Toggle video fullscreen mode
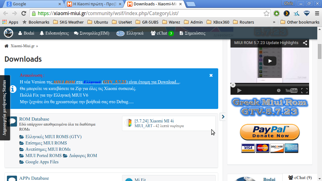 point(304,91)
